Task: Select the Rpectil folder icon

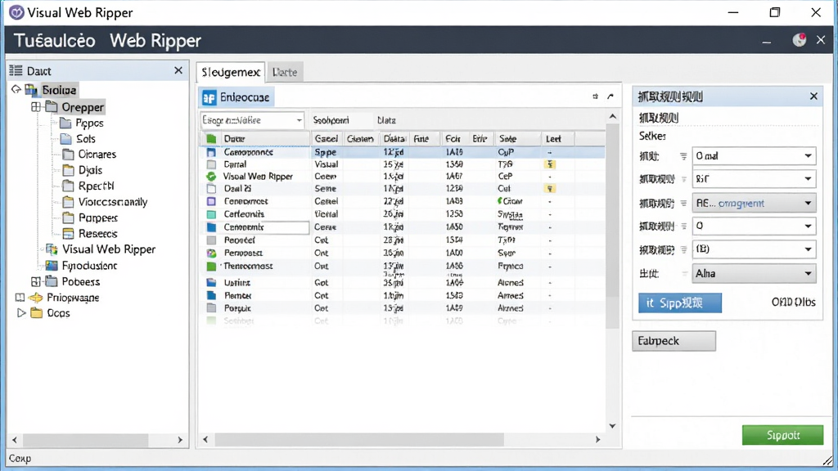Action: 69,186
